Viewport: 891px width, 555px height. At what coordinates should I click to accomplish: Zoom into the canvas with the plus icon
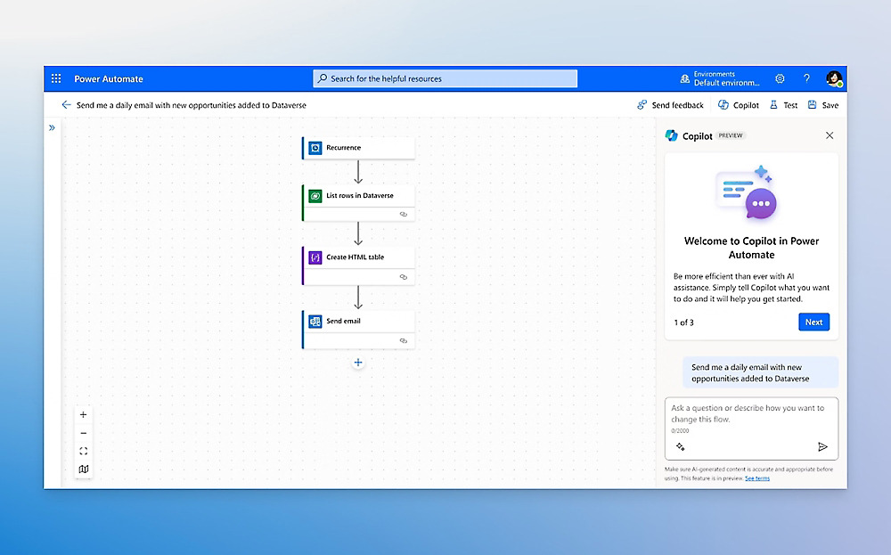[83, 414]
